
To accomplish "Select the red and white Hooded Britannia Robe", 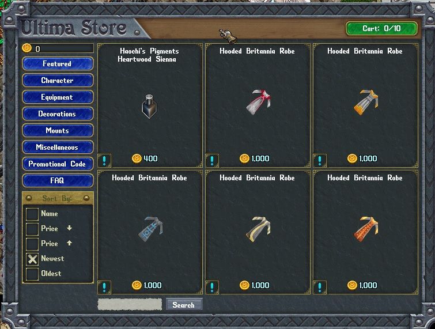I will point(258,102).
